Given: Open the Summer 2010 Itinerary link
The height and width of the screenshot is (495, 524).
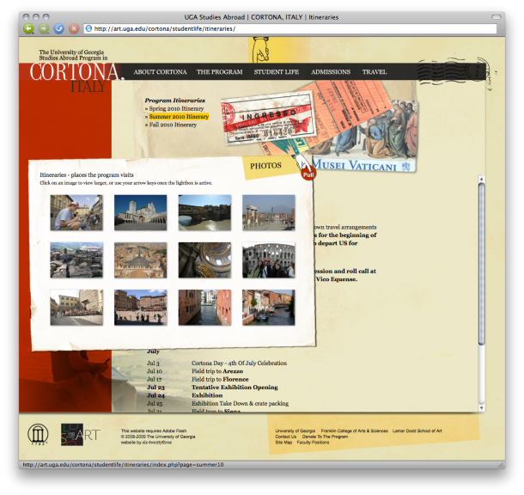Looking at the screenshot, I should (x=179, y=117).
